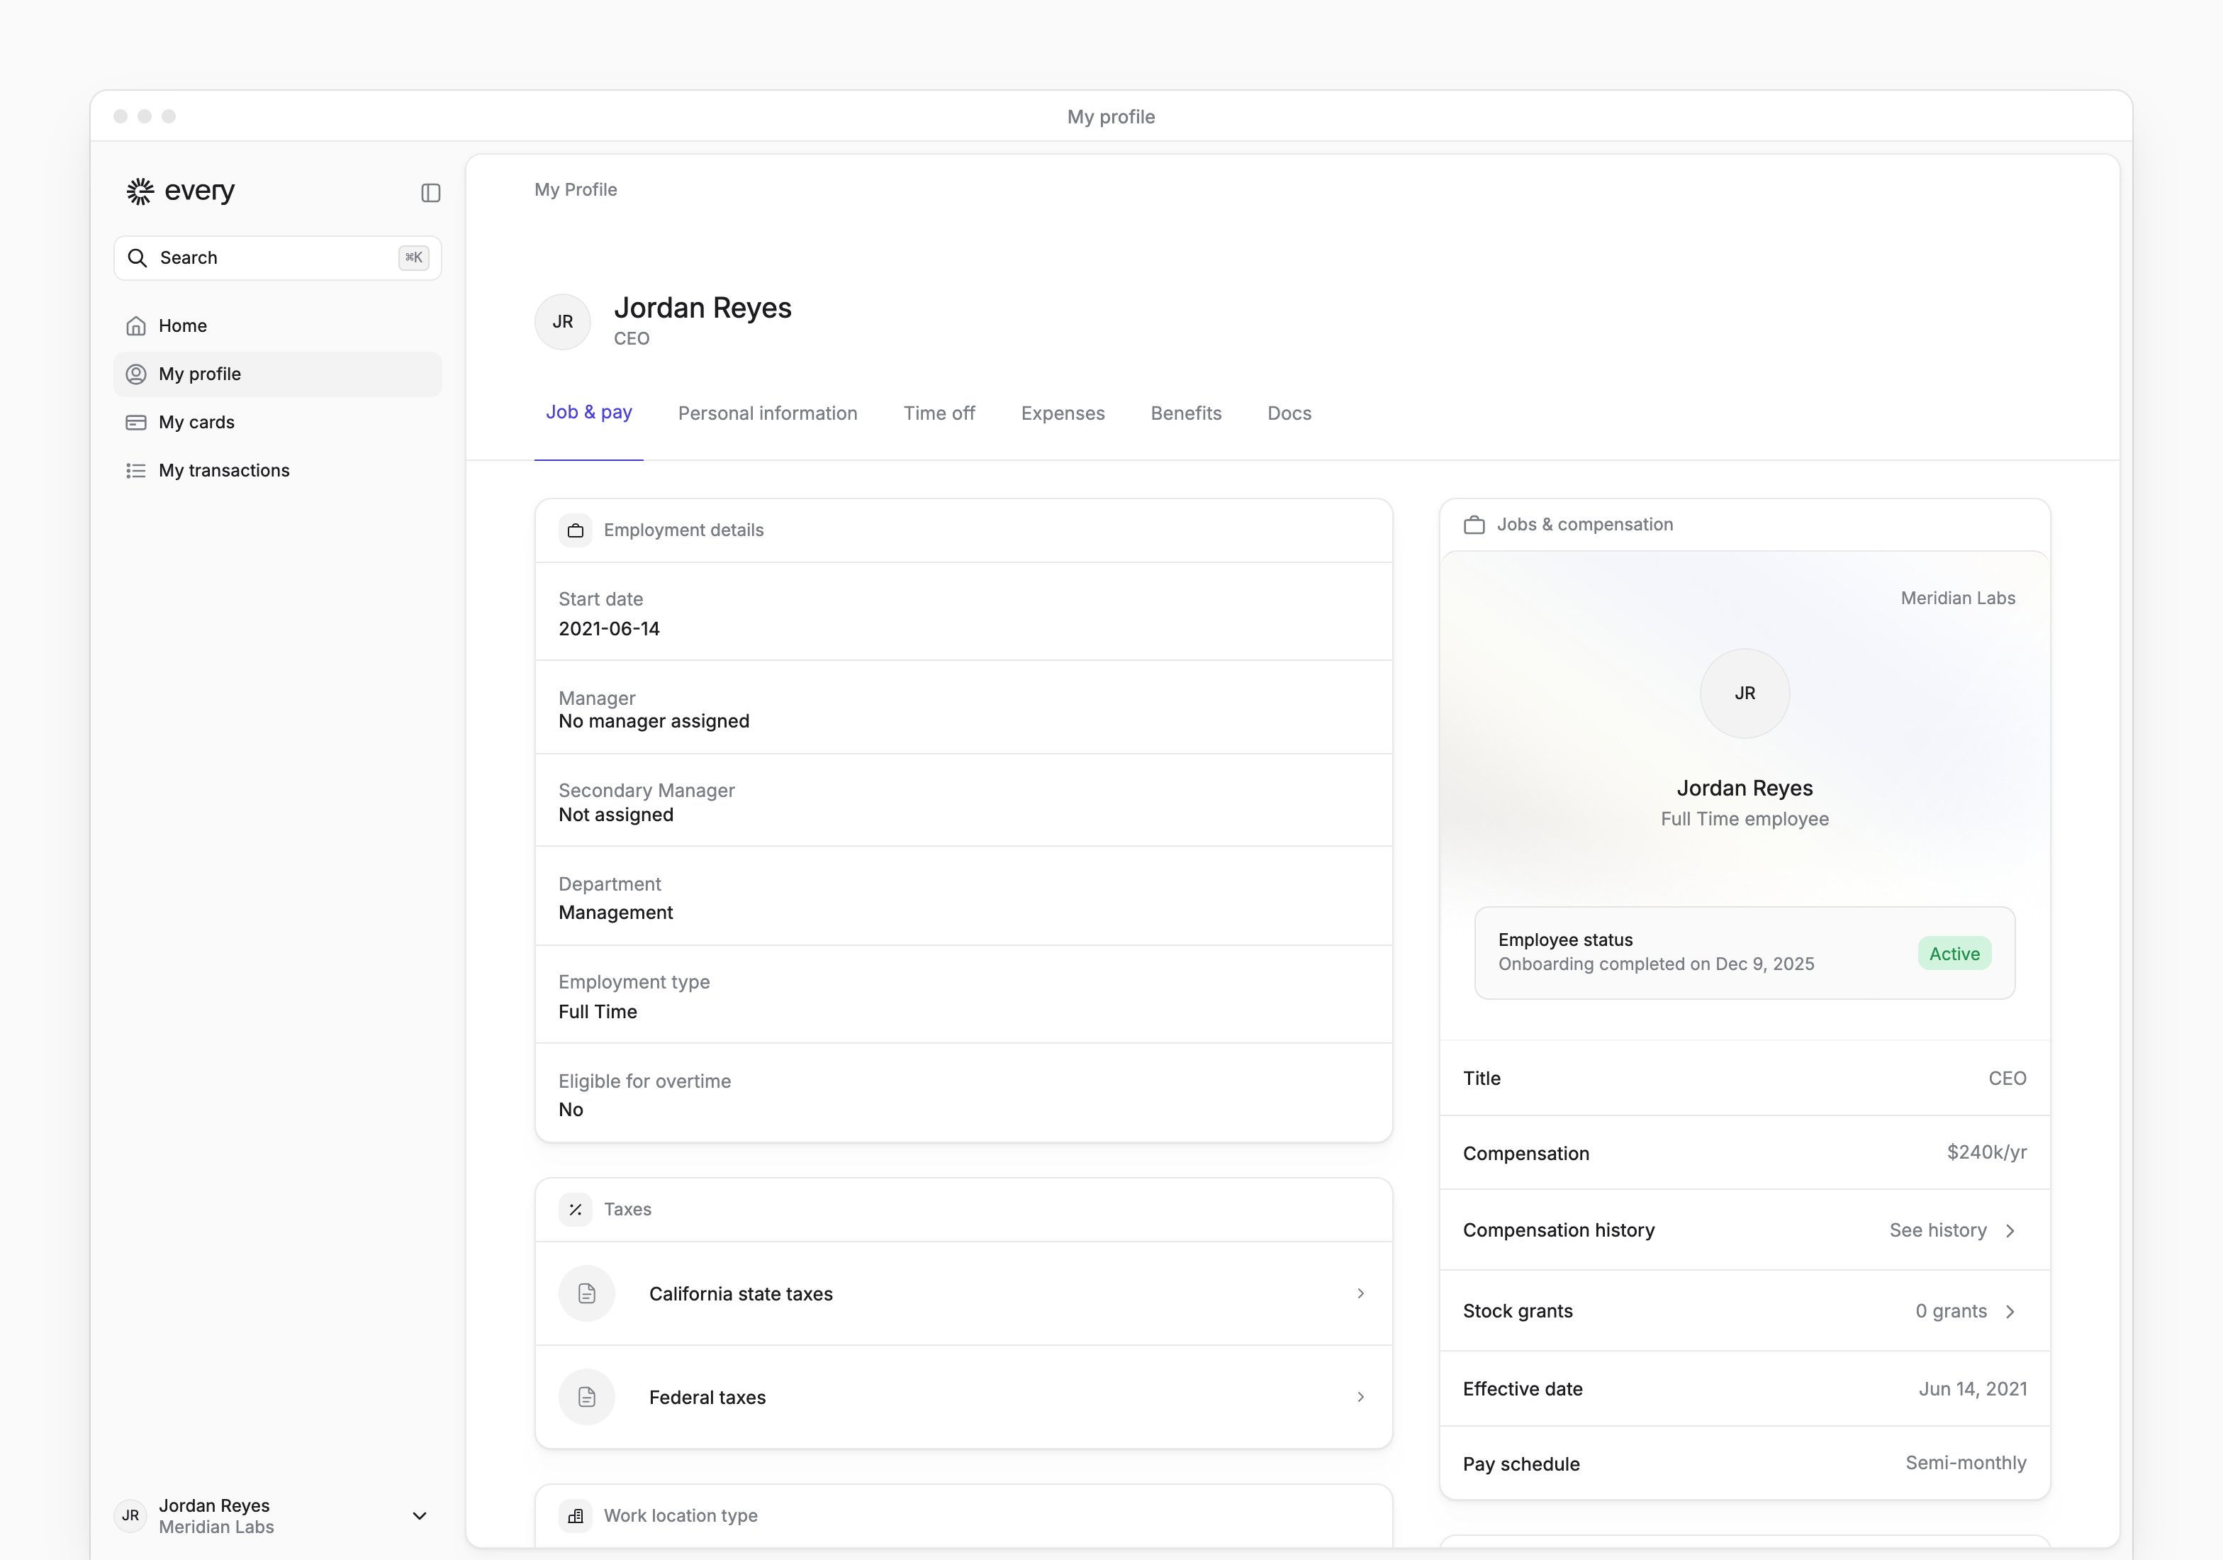This screenshot has width=2223, height=1560.
Task: Click the Semi-monthly pay schedule value
Action: (x=1966, y=1463)
